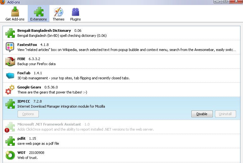Close the Add-ons window
The image size is (243, 163).
[236, 2]
